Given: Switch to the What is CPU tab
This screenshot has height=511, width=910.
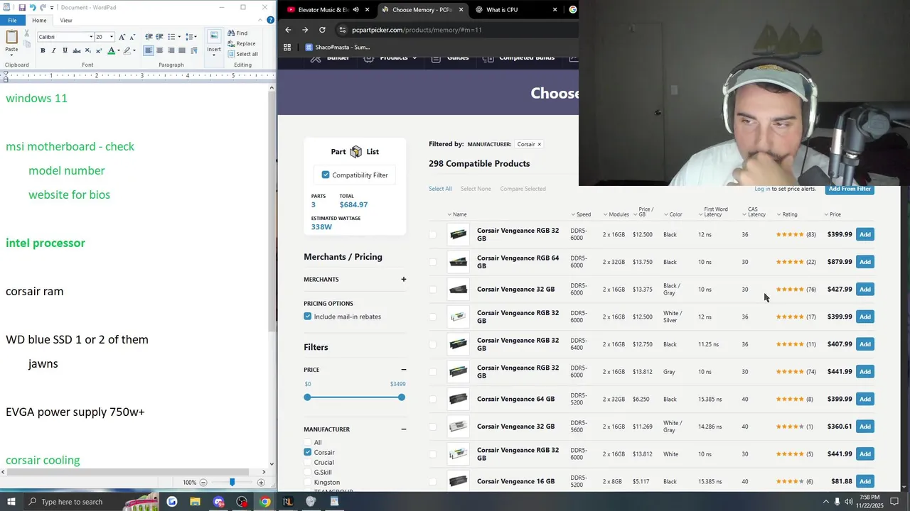Looking at the screenshot, I should (x=515, y=10).
